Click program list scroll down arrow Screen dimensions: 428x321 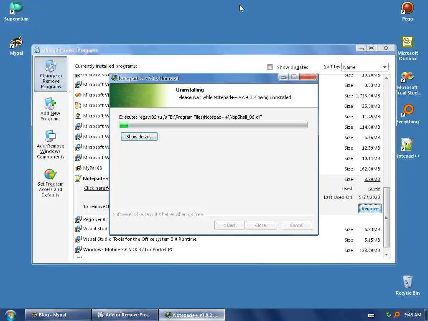click(x=386, y=255)
